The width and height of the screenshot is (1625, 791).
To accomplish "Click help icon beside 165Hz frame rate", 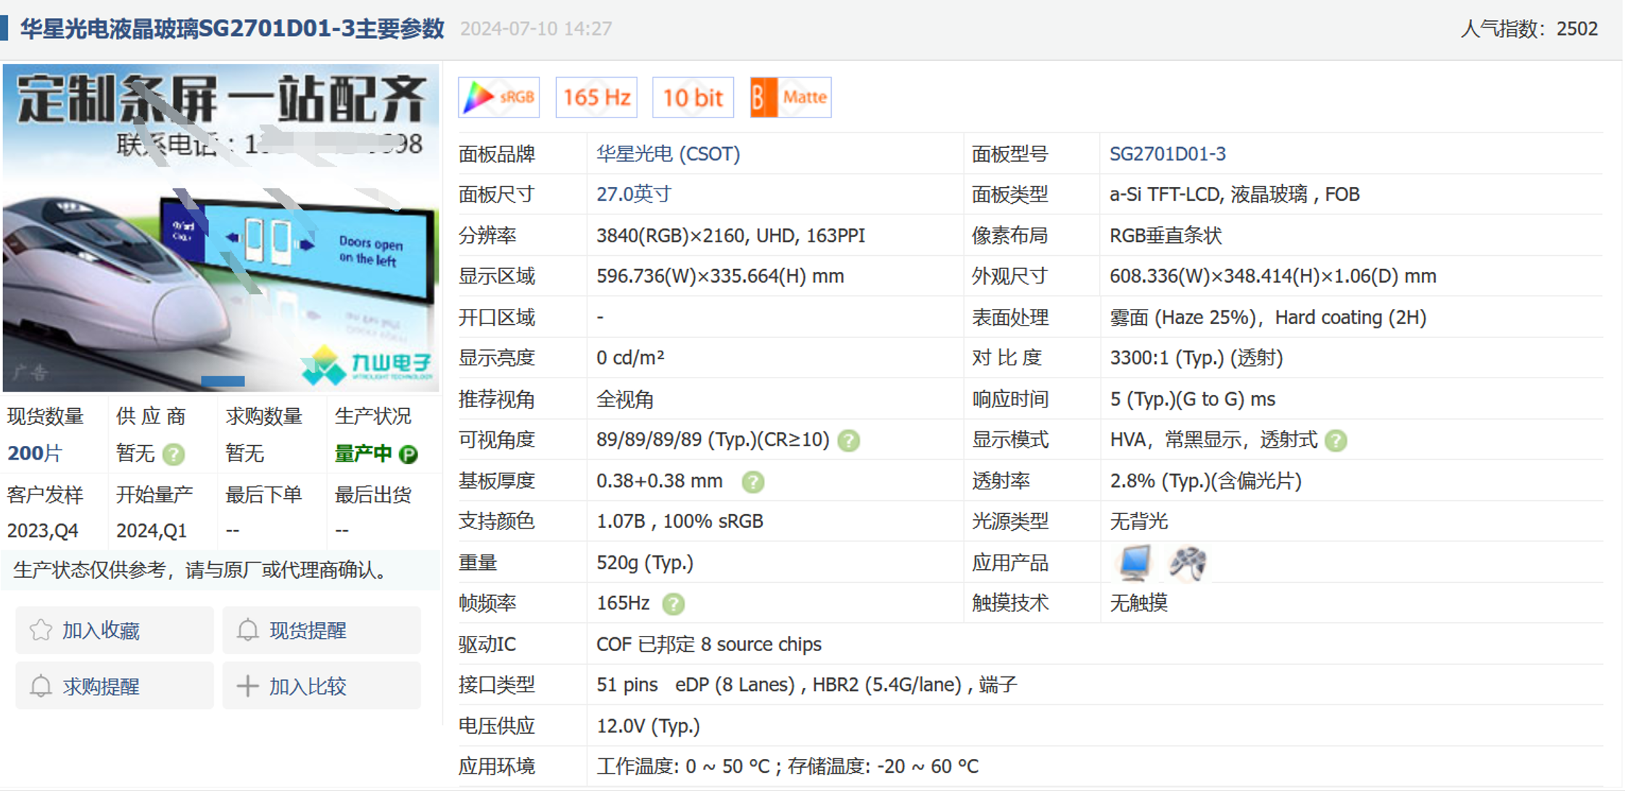I will tap(674, 604).
